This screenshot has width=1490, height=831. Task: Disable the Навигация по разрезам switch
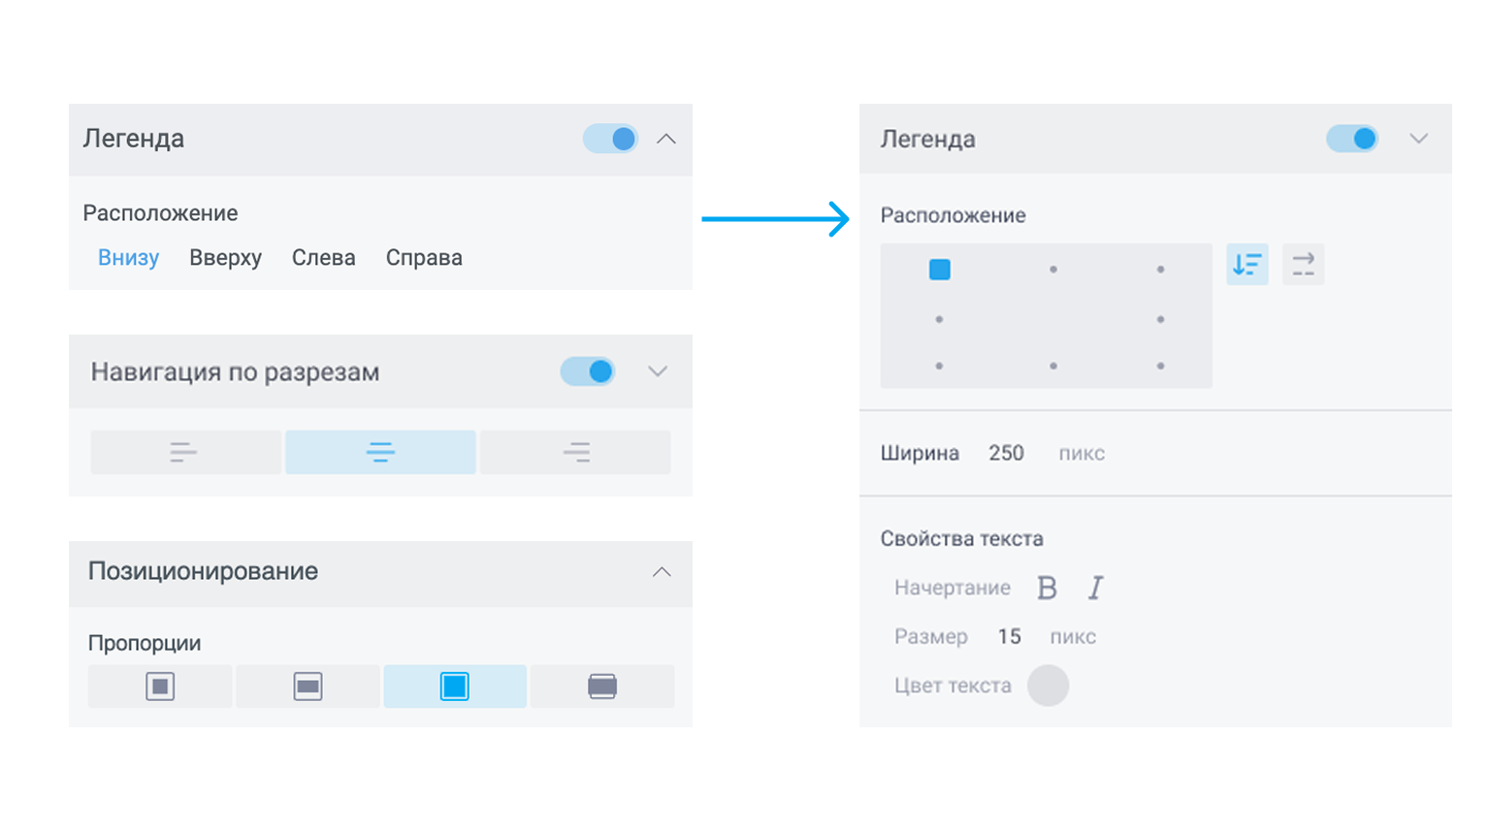pos(588,371)
